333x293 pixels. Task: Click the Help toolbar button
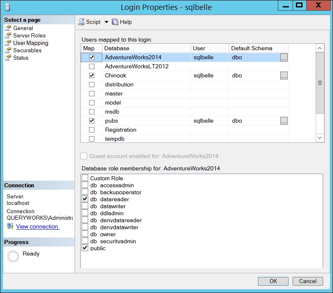tap(122, 22)
